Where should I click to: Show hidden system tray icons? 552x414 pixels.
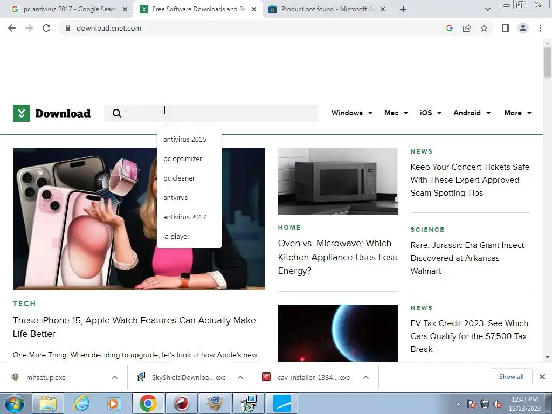(458, 404)
